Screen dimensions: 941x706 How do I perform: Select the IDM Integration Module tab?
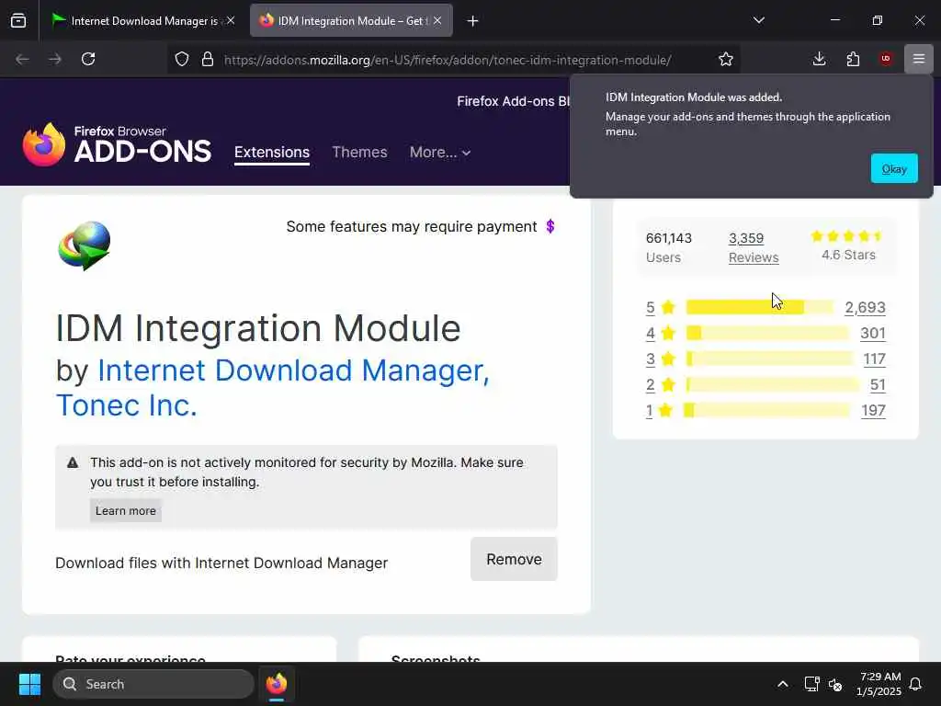pyautogui.click(x=351, y=21)
